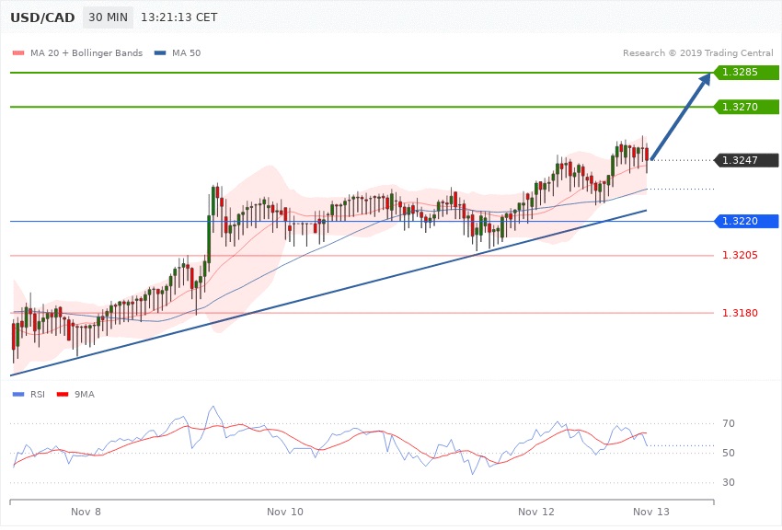Toggle the MA 20 + Bollinger Bands legend

pos(78,53)
